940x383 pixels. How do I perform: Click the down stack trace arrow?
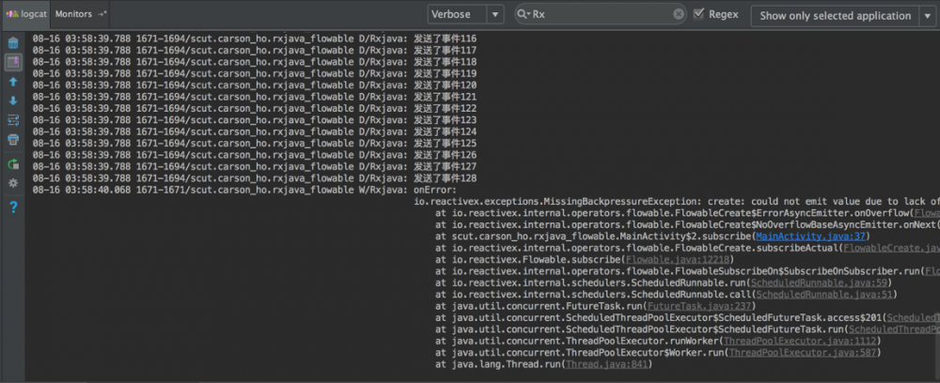point(12,100)
